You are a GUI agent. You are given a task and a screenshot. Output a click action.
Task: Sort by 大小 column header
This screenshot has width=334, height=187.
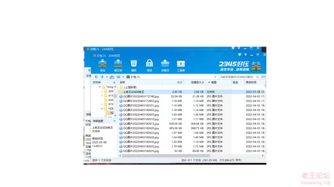pyautogui.click(x=173, y=82)
